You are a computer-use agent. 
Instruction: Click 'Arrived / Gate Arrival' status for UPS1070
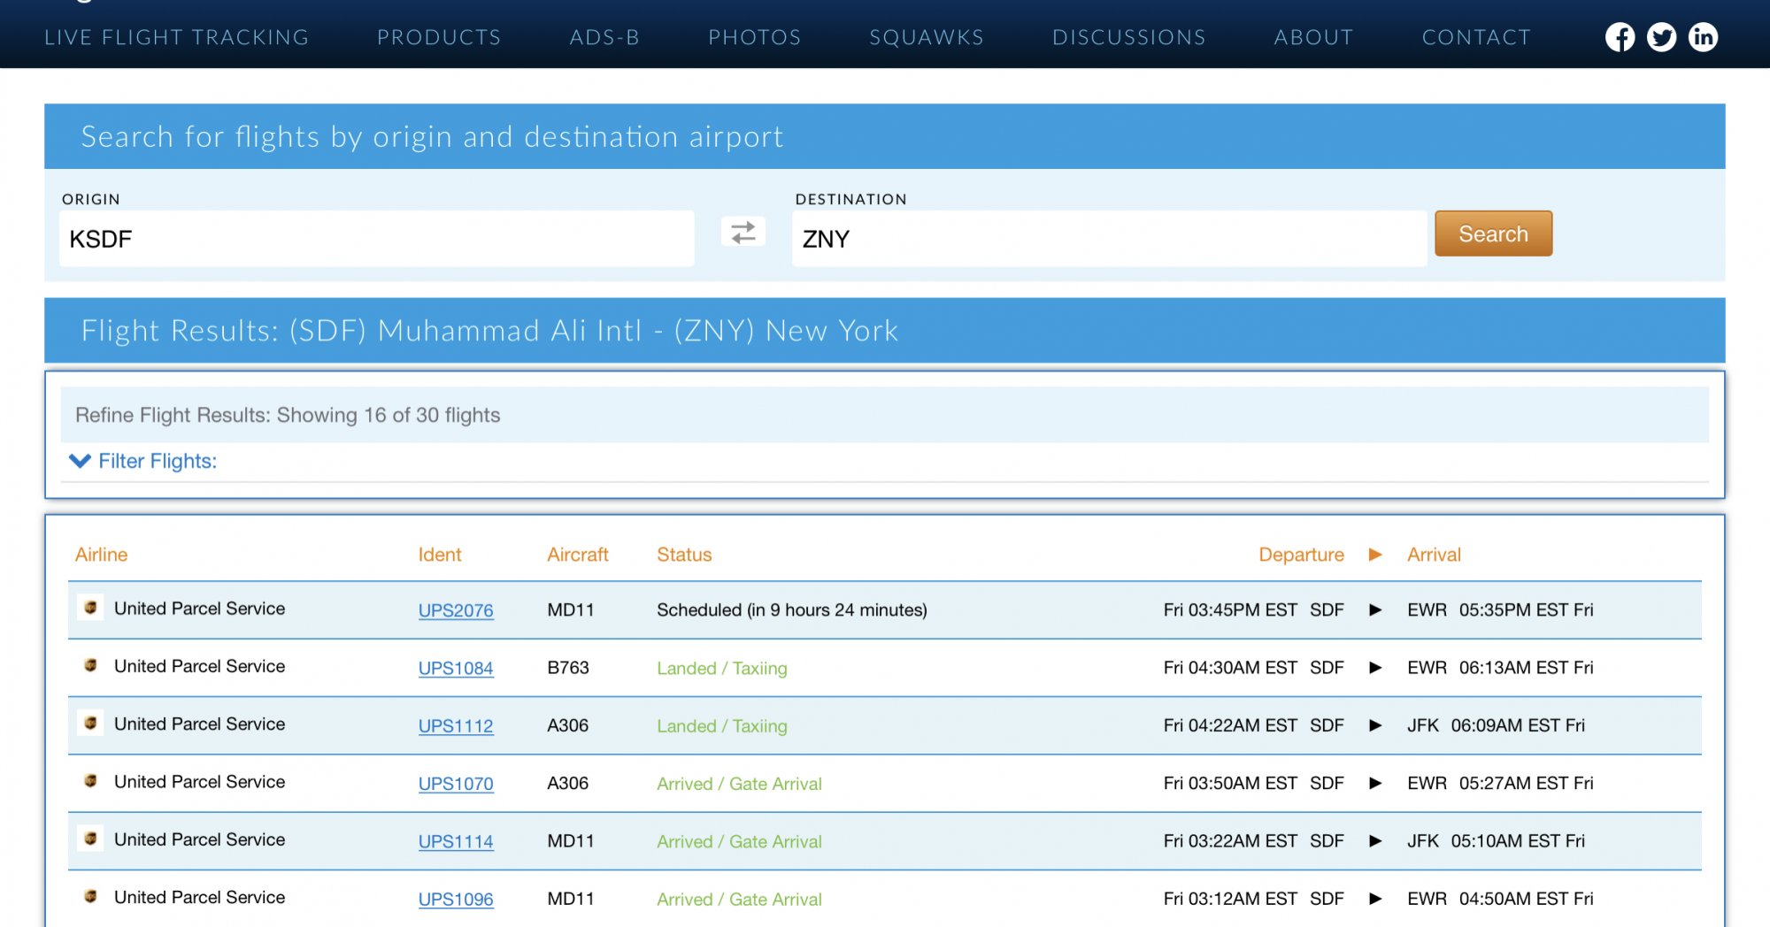point(740,784)
